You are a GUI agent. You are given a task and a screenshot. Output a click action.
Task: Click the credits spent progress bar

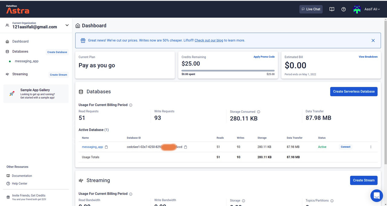pos(228,71)
